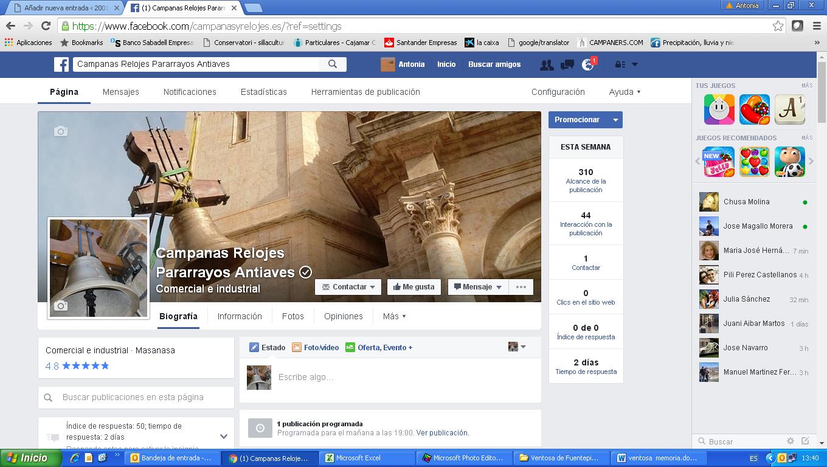Screen dimensions: 827x467
Task: Click camera icon on cover photo
Action: [61, 131]
